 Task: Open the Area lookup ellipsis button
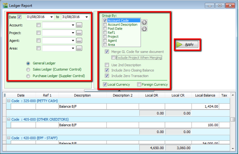coord(79,48)
